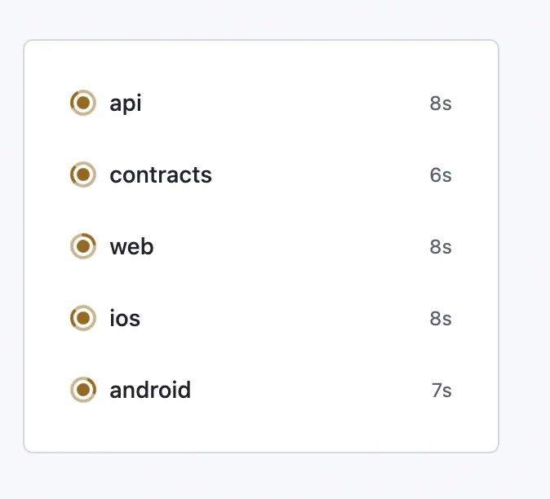Open the contracts job
This screenshot has width=550, height=499.
point(161,174)
